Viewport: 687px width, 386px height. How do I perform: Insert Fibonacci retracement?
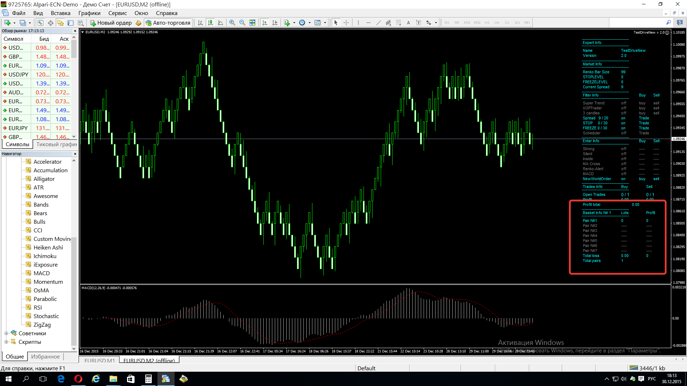398,23
